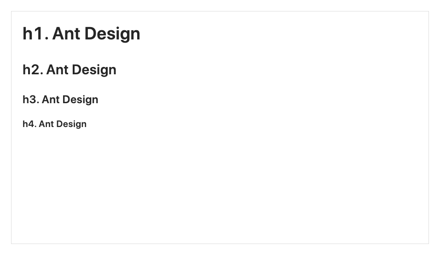Image resolution: width=440 pixels, height=255 pixels.
Task: Click the h1. Ant Design heading
Action: pyautogui.click(x=81, y=34)
